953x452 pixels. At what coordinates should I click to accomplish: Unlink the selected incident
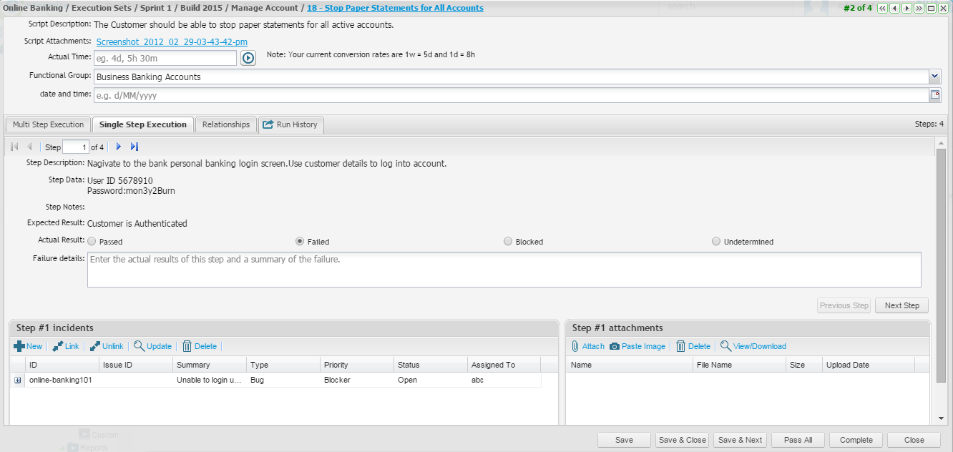point(106,346)
